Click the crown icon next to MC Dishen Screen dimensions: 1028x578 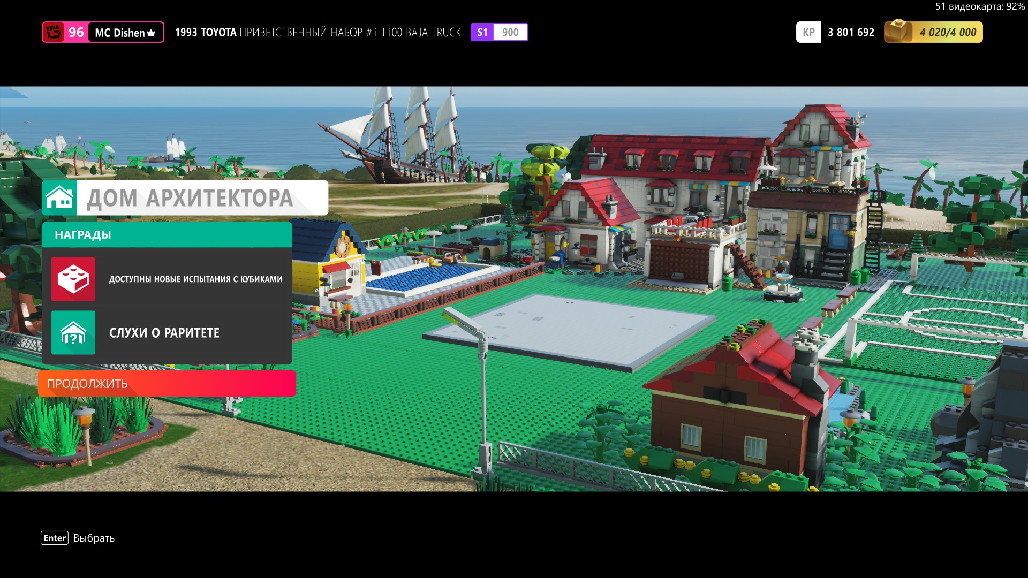coord(152,33)
